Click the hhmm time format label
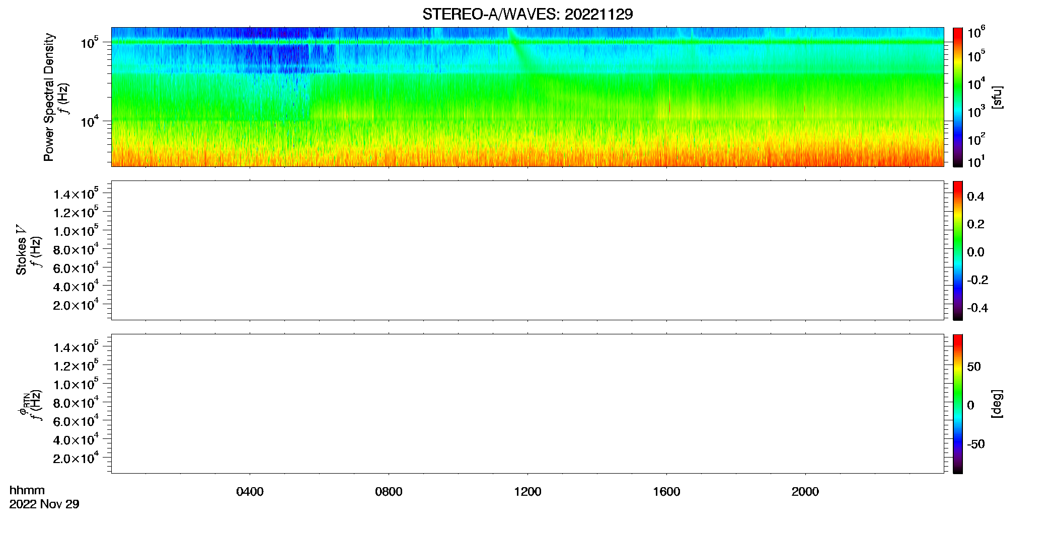The image size is (1055, 543). (27, 491)
